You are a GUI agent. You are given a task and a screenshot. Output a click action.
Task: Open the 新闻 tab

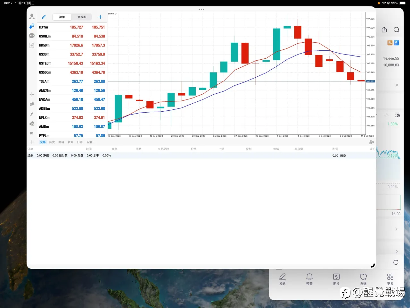pos(70,142)
